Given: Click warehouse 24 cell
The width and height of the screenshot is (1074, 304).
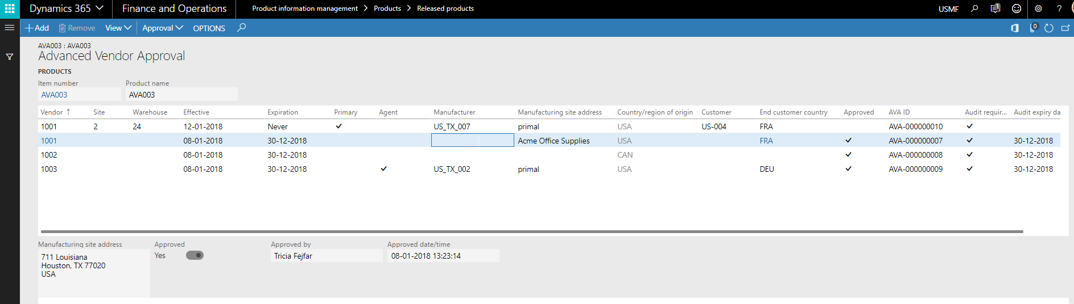Looking at the screenshot, I should click(137, 126).
